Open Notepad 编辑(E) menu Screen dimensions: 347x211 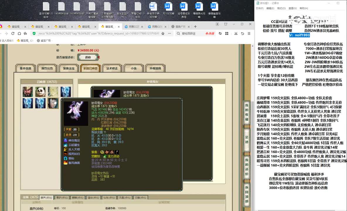(x=270, y=8)
